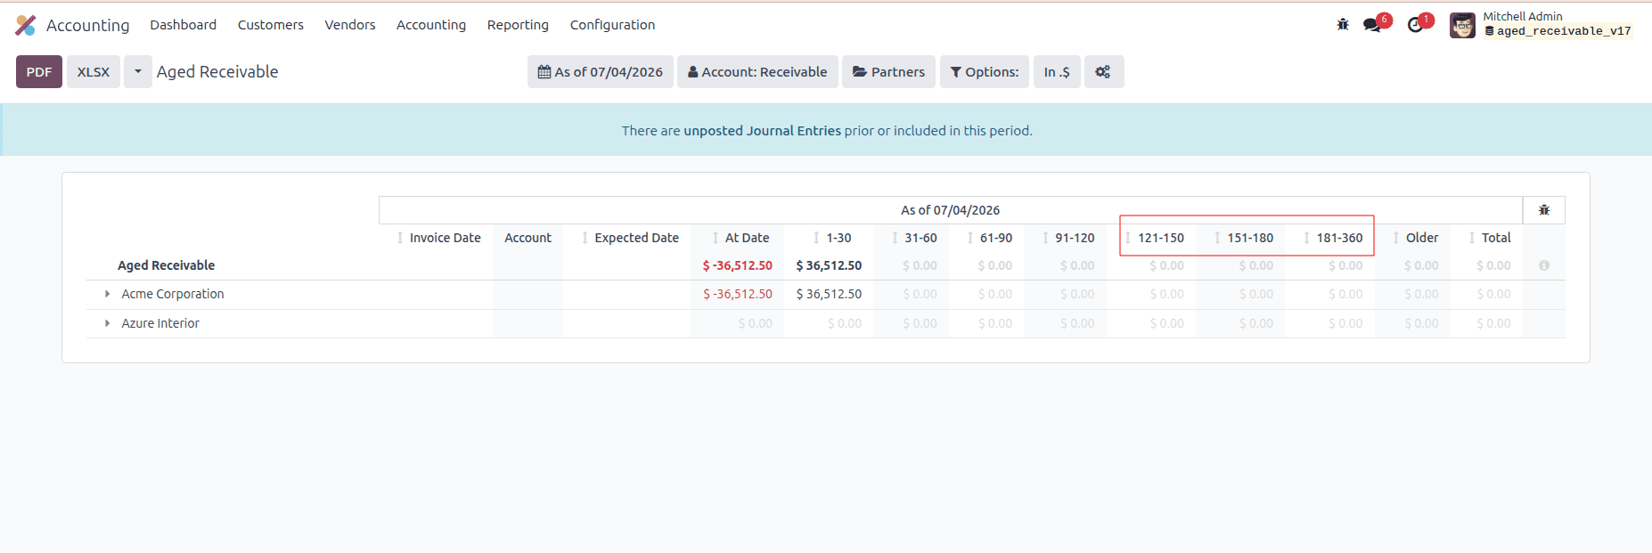This screenshot has height=553, width=1652.
Task: Click Acme Corporation 1-30 value $ 36,512.50
Action: (x=830, y=294)
